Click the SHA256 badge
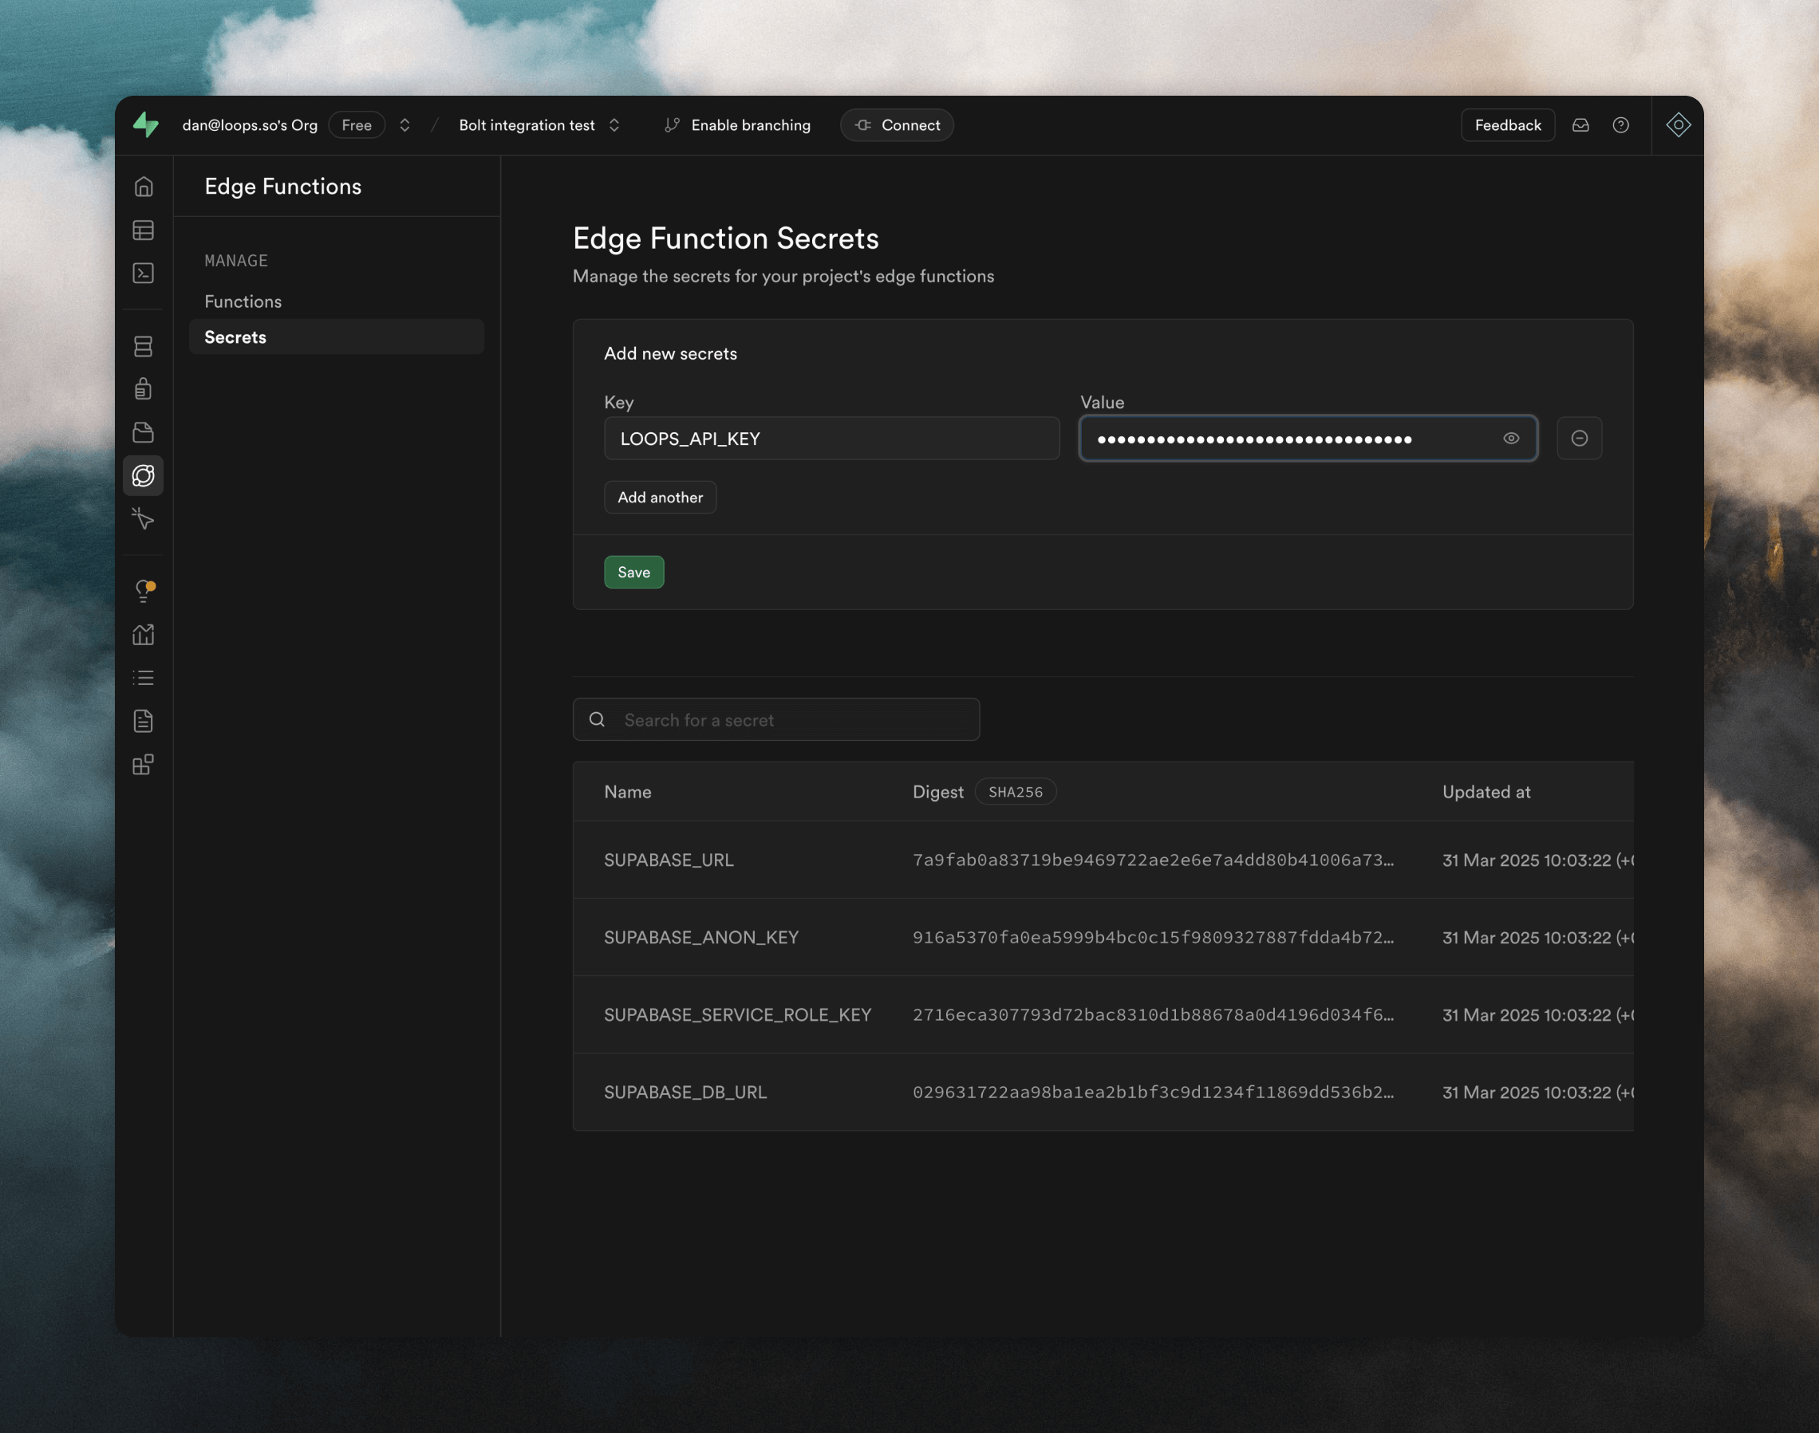The image size is (1819, 1433). tap(1016, 792)
